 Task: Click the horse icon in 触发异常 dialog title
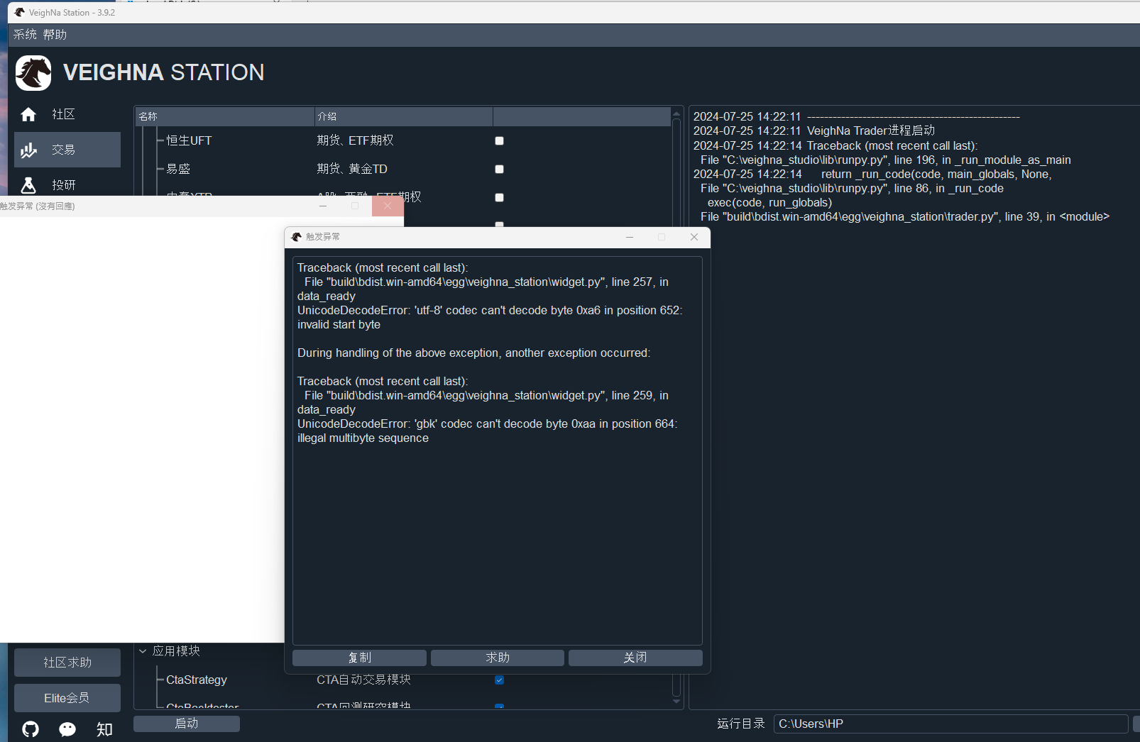point(297,237)
